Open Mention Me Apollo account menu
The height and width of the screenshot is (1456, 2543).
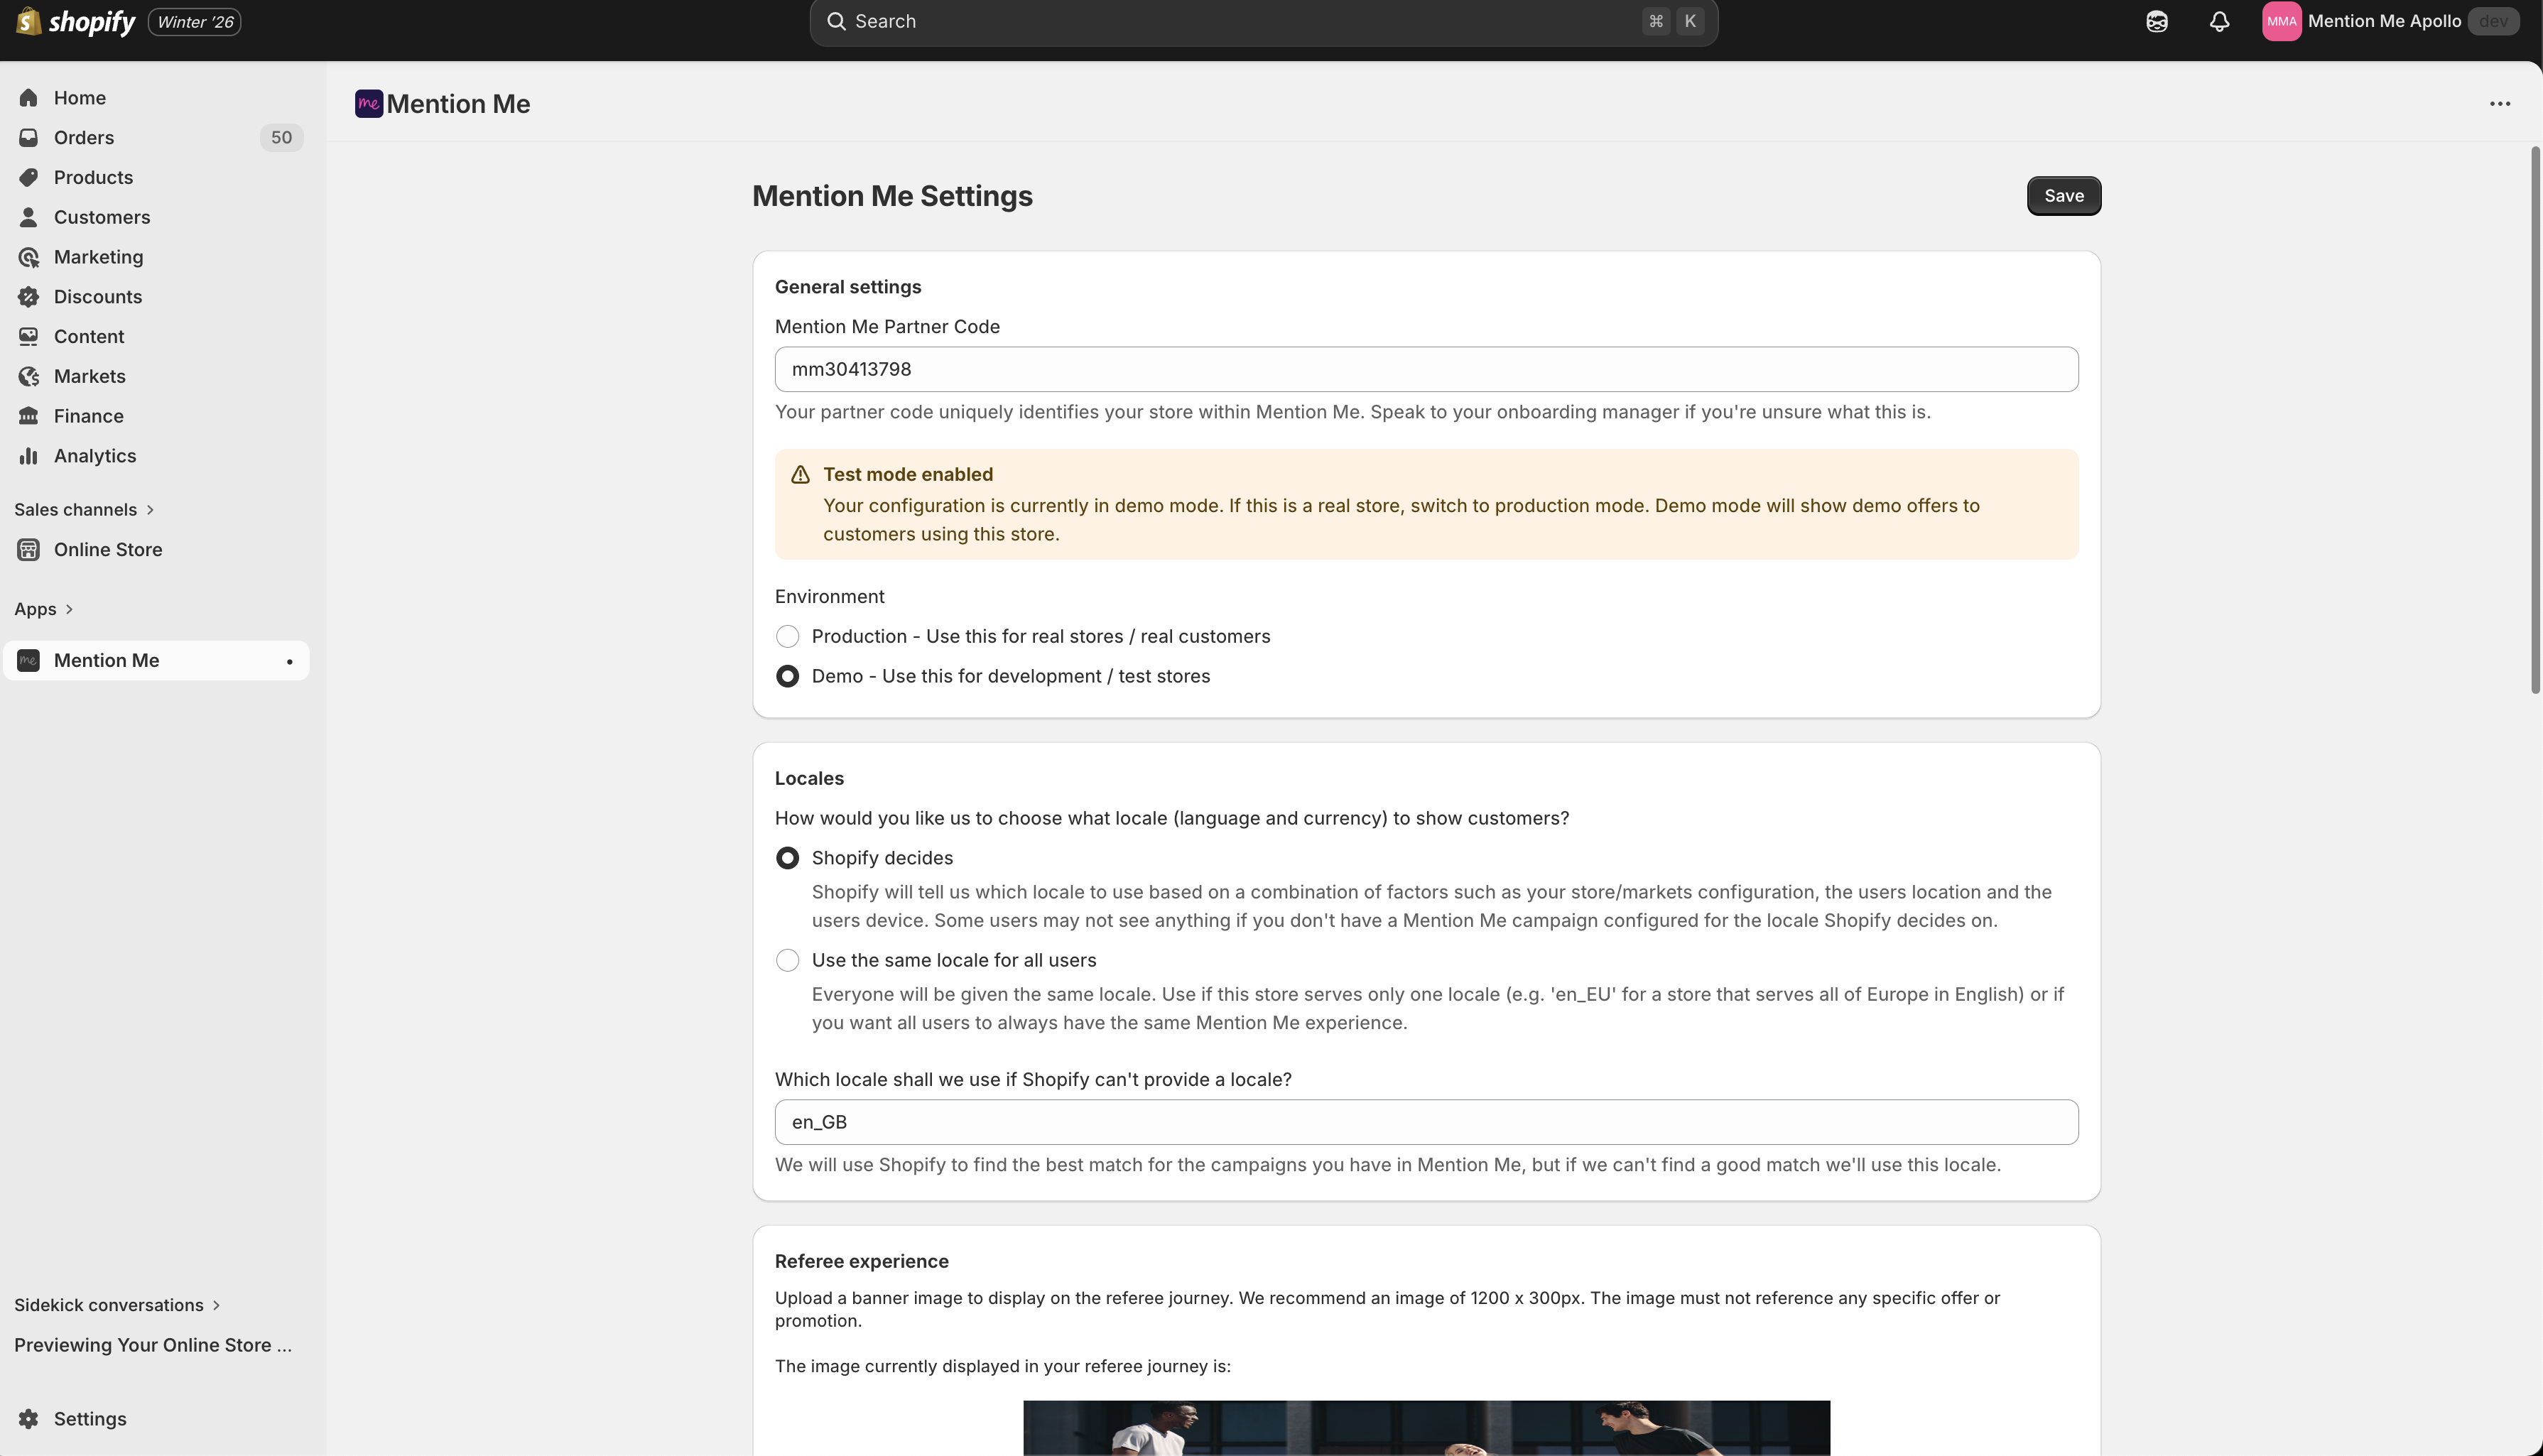[2384, 21]
